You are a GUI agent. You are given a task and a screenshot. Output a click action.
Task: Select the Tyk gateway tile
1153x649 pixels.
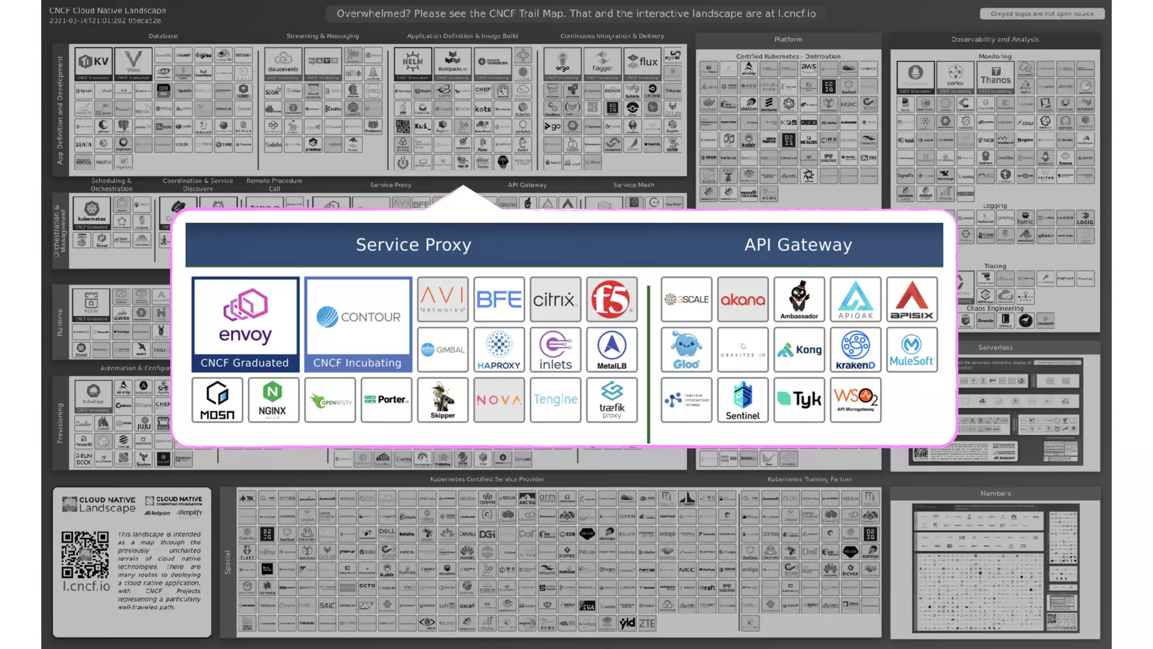click(x=799, y=400)
